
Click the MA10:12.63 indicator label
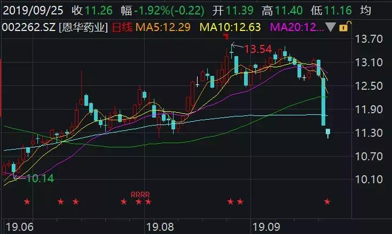pos(230,27)
